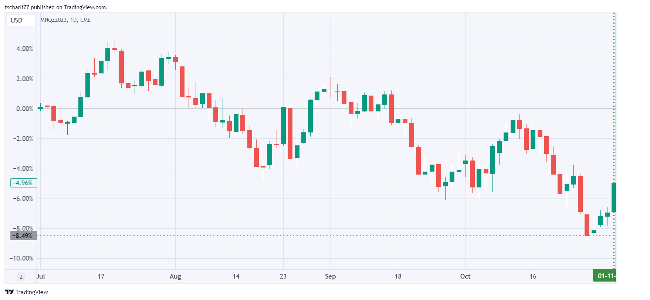Click the 0.00% level on price scale

point(24,109)
